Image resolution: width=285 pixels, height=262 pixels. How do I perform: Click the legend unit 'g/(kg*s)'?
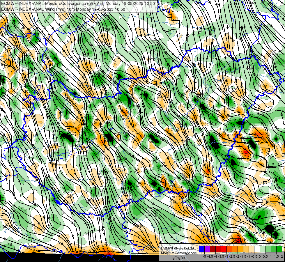click(x=179, y=258)
